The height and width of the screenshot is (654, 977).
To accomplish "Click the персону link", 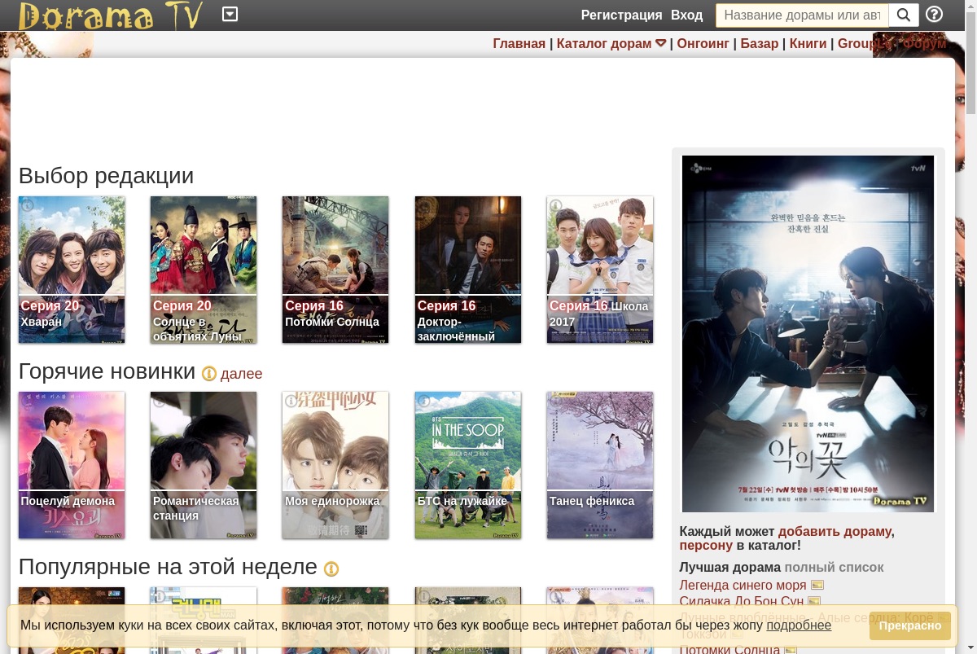I will coord(706,545).
